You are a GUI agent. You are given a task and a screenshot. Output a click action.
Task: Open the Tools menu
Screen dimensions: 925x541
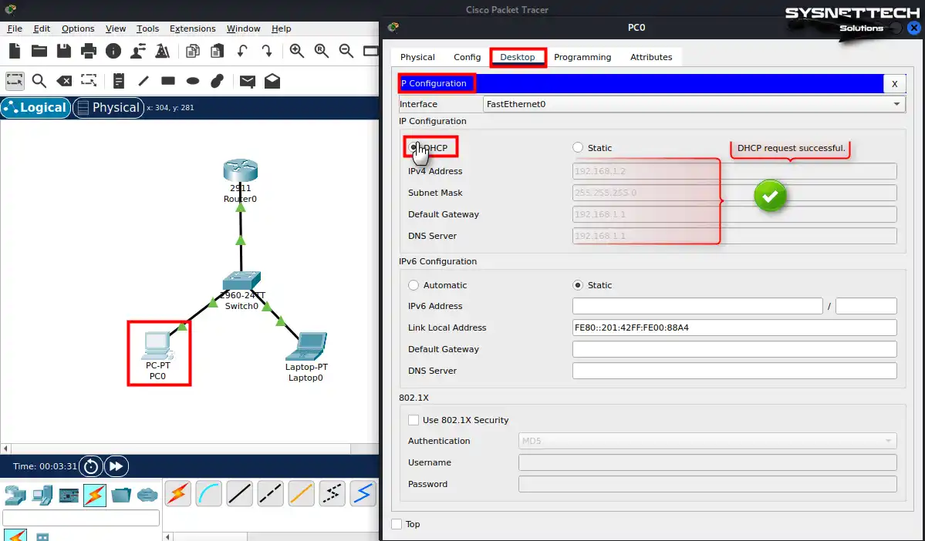(x=147, y=29)
